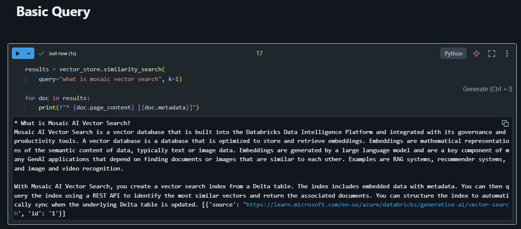Image resolution: width=521 pixels, height=229 pixels.
Task: Place cursor on the query string line
Action: [110, 79]
